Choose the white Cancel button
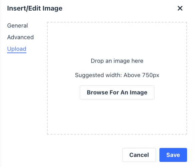Screen dimensions: 195x167 tap(139, 155)
